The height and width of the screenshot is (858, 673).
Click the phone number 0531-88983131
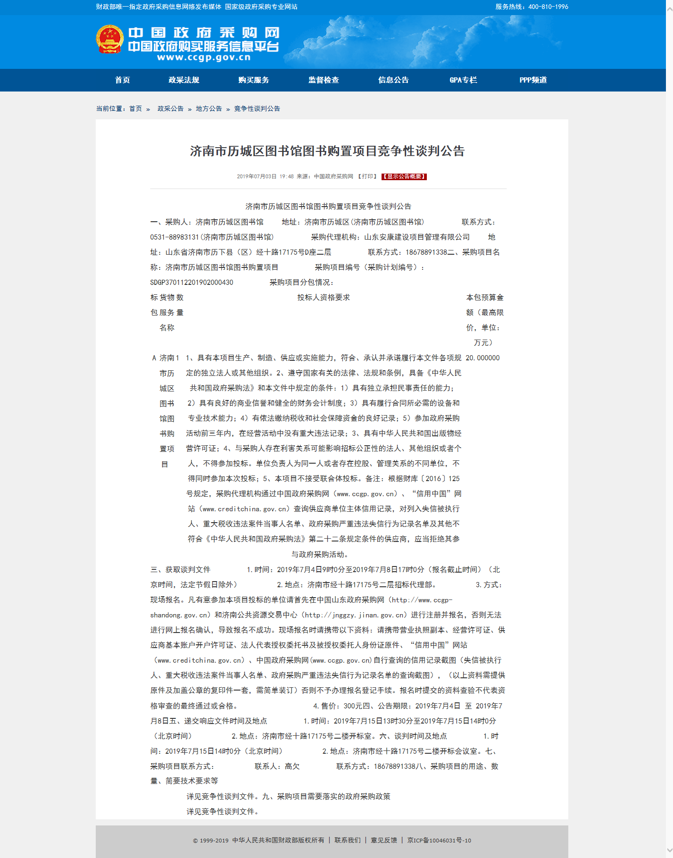pyautogui.click(x=174, y=237)
